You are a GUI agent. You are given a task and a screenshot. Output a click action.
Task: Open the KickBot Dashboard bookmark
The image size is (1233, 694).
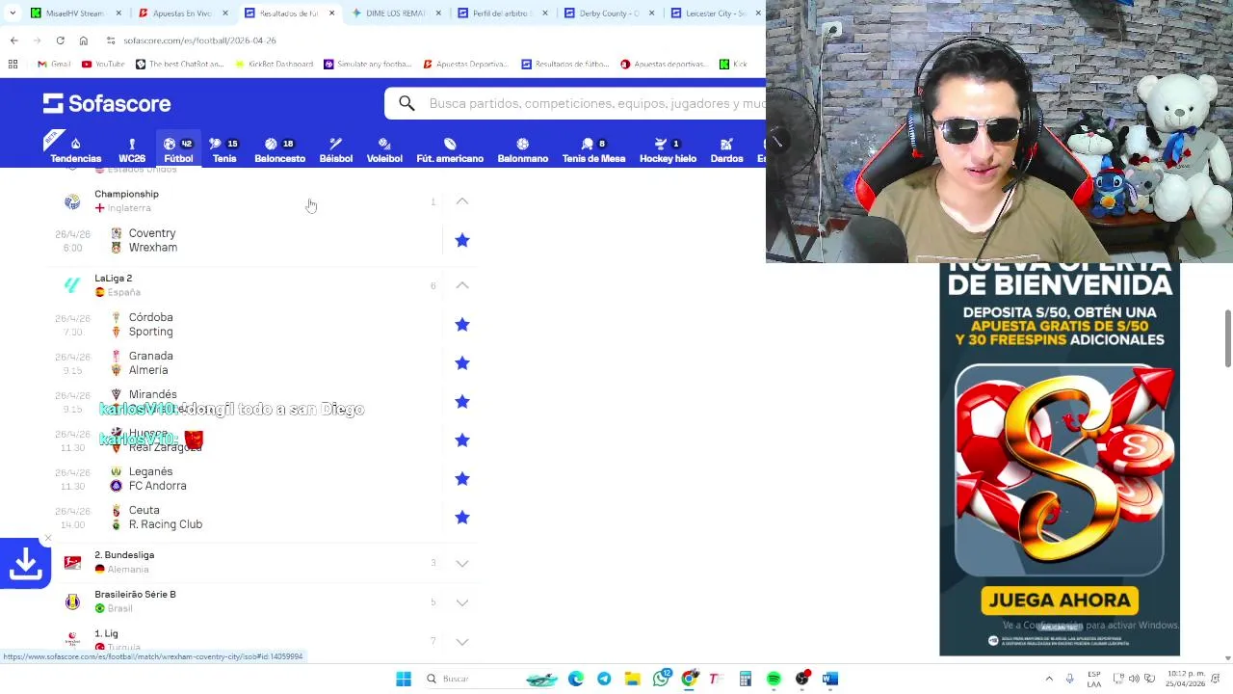pos(274,64)
